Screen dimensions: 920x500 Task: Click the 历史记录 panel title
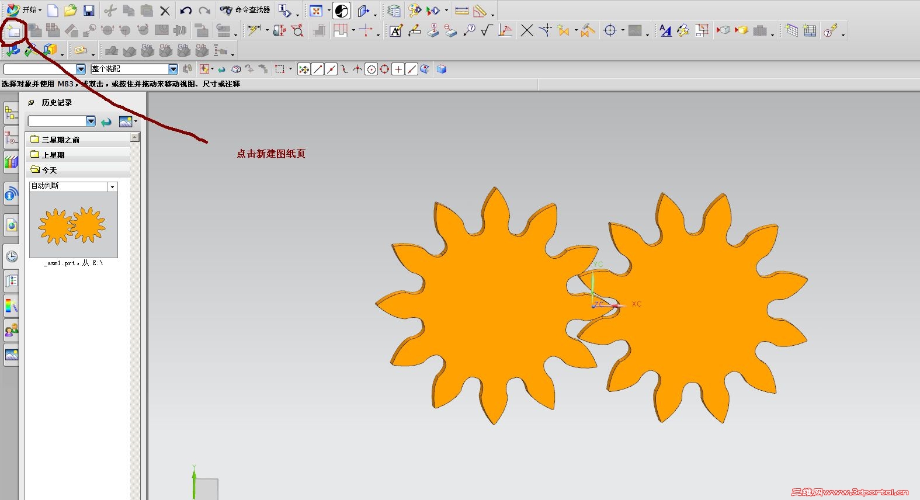[57, 103]
